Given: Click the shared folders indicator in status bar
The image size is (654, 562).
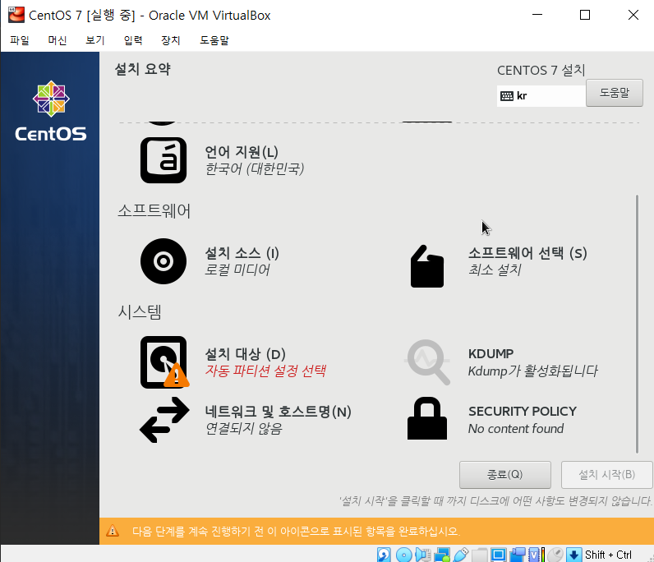Looking at the screenshot, I should tap(479, 555).
